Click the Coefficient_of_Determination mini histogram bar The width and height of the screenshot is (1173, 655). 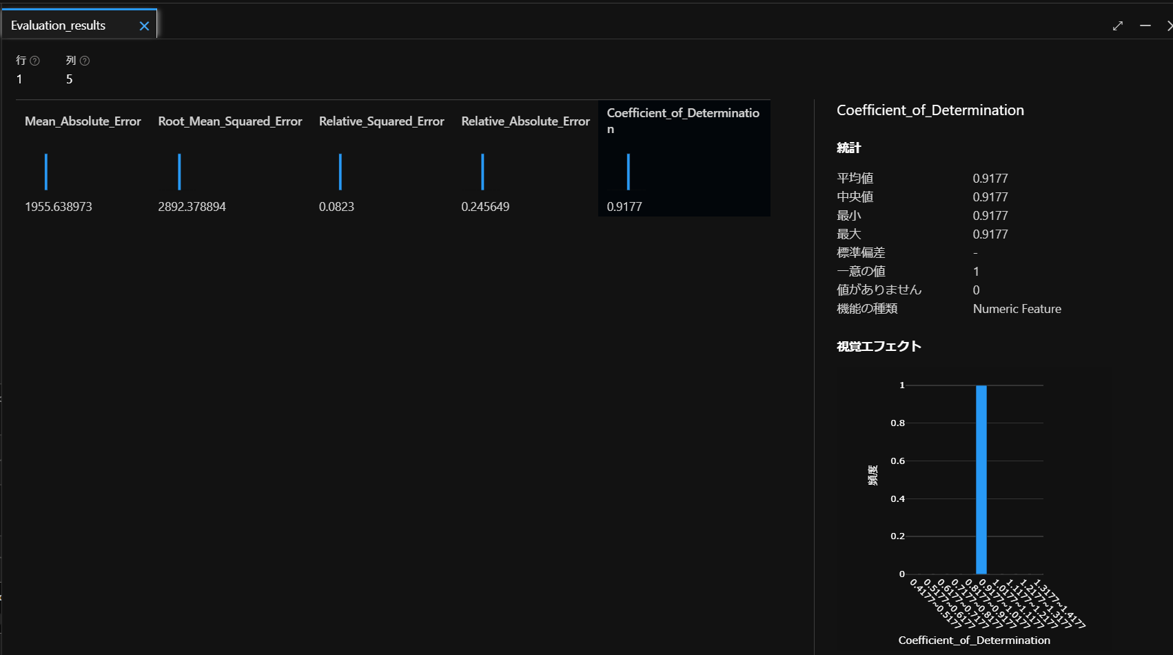(629, 172)
